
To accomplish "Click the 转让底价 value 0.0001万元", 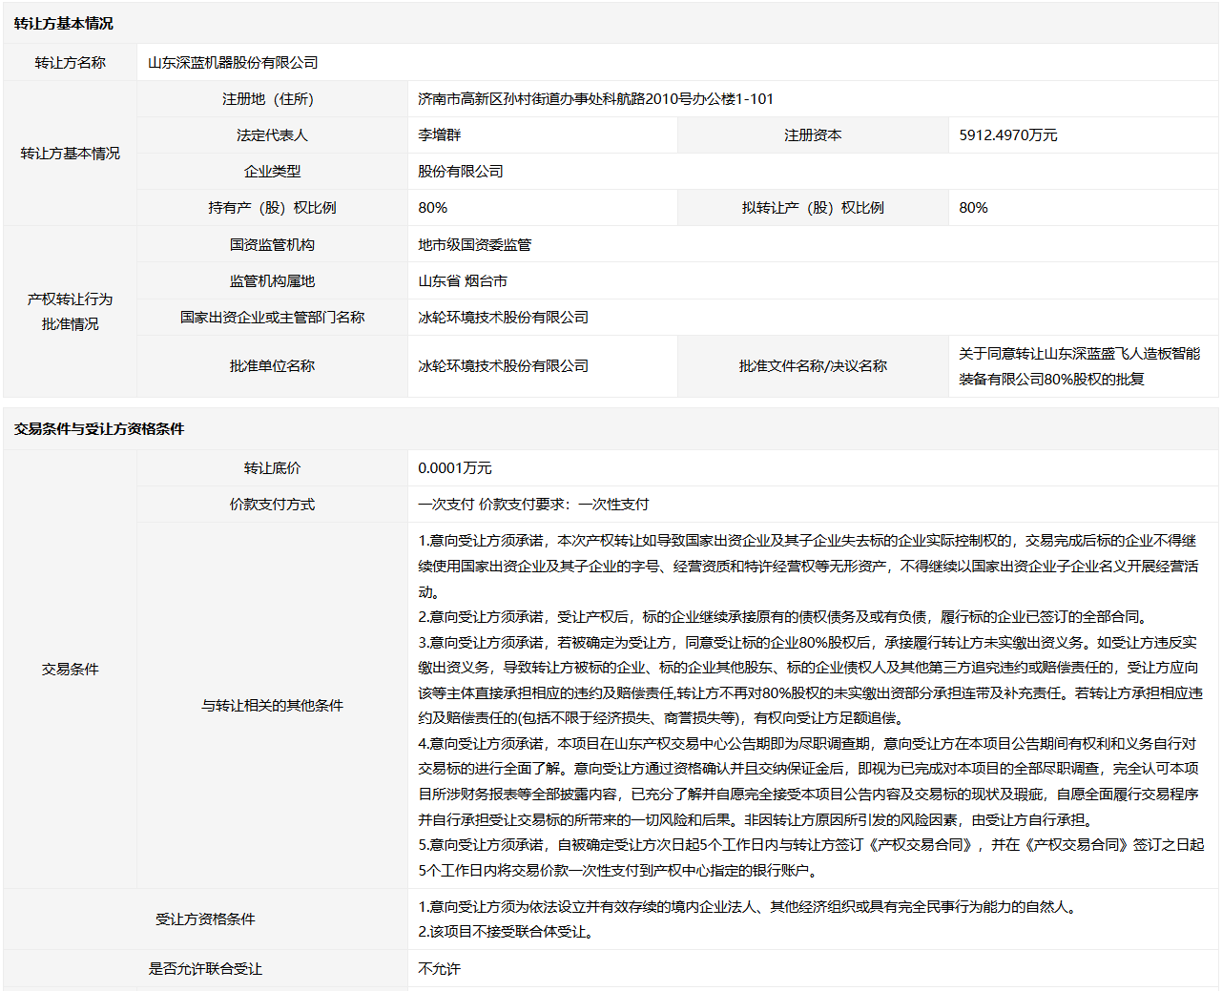I will 455,467.
